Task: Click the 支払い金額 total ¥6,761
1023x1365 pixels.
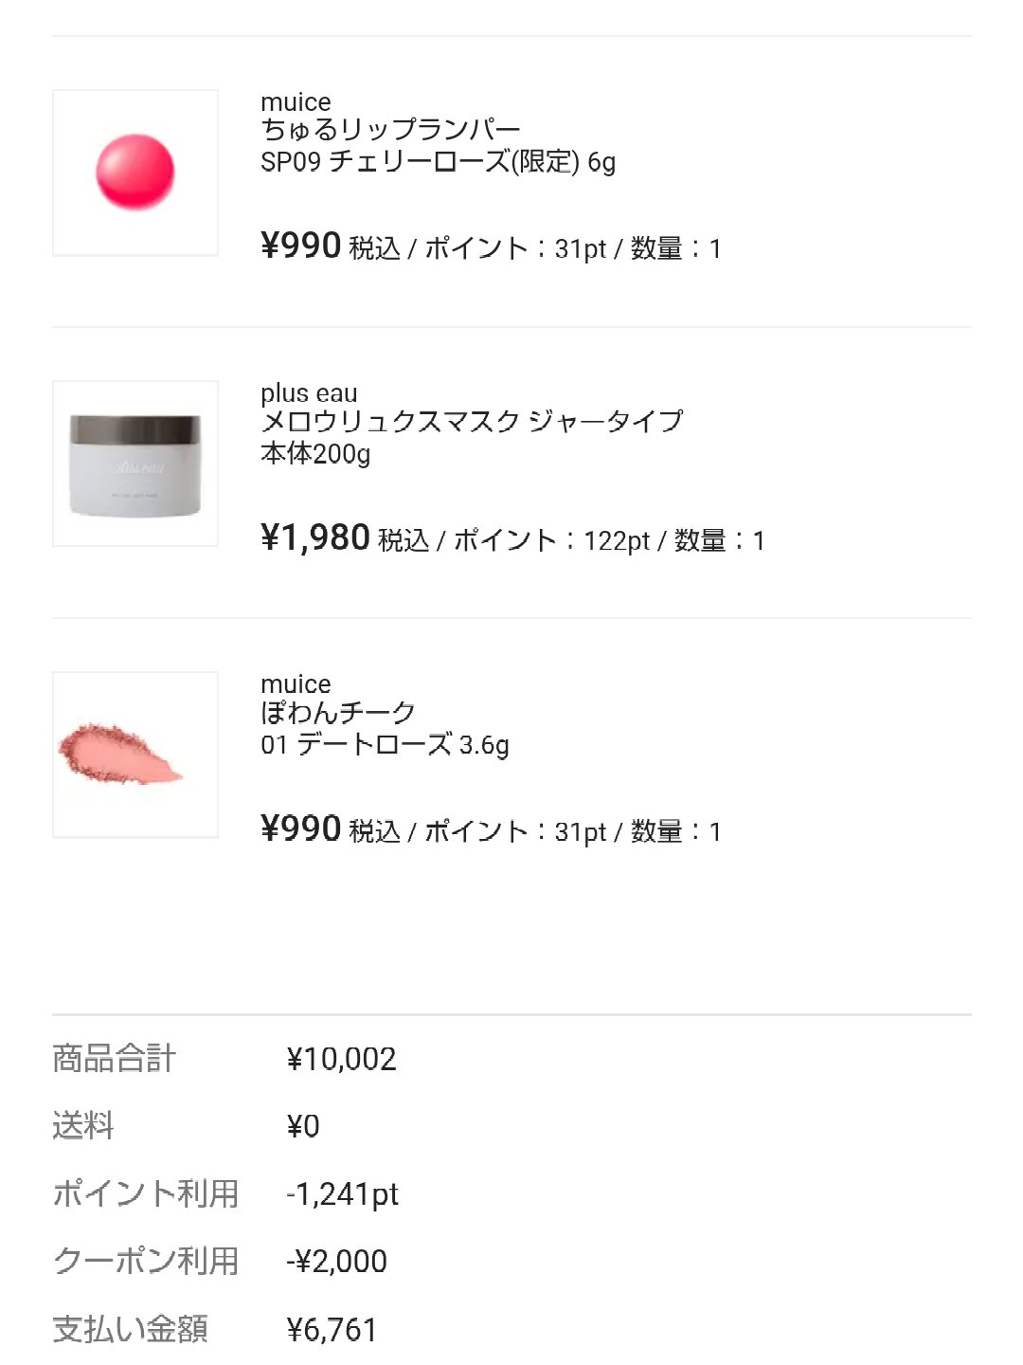Action: (332, 1330)
